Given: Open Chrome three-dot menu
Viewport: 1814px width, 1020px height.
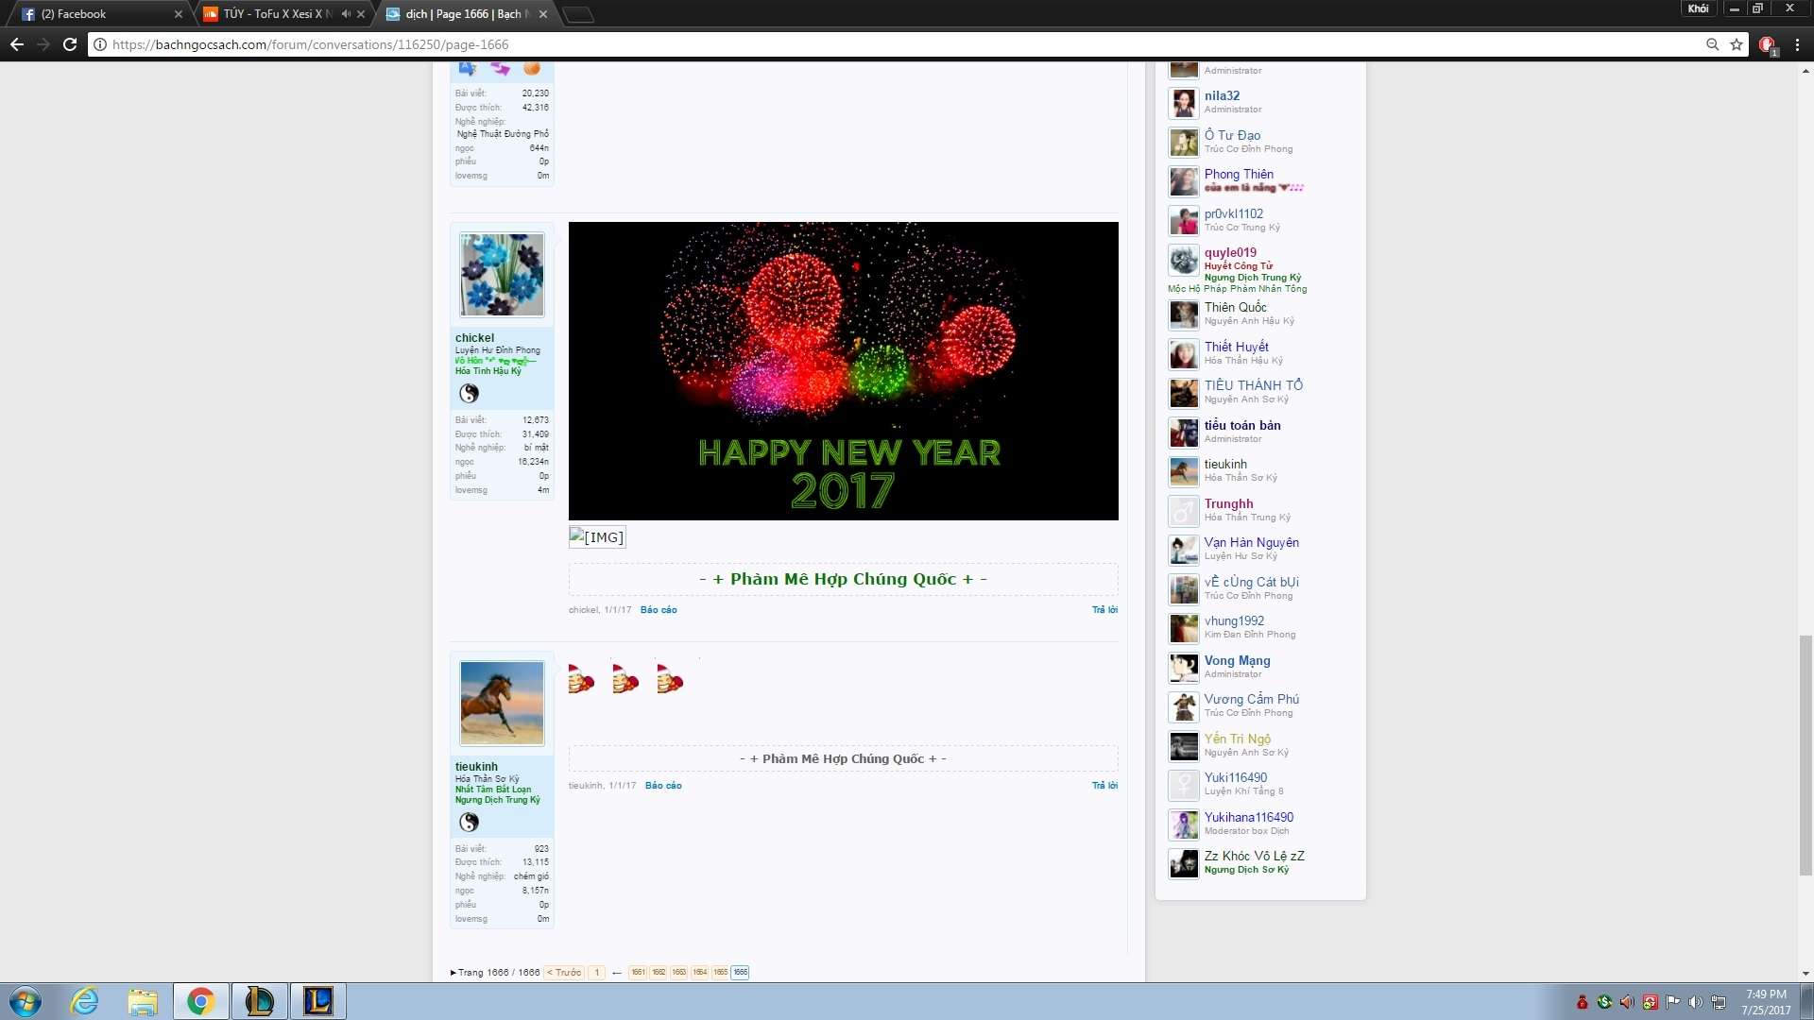Looking at the screenshot, I should pyautogui.click(x=1797, y=44).
